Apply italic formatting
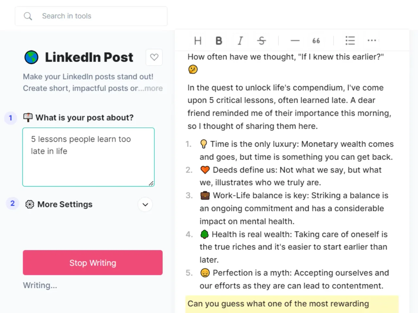 click(240, 41)
